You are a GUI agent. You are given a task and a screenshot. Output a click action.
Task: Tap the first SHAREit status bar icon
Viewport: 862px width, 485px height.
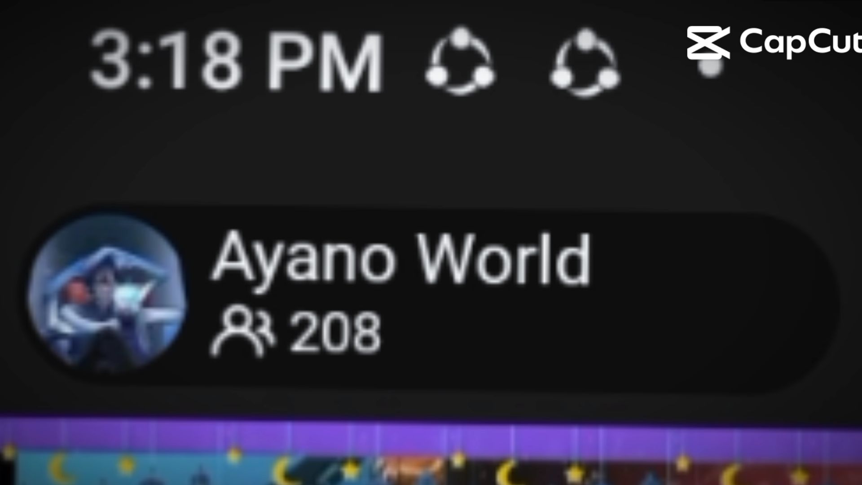460,62
